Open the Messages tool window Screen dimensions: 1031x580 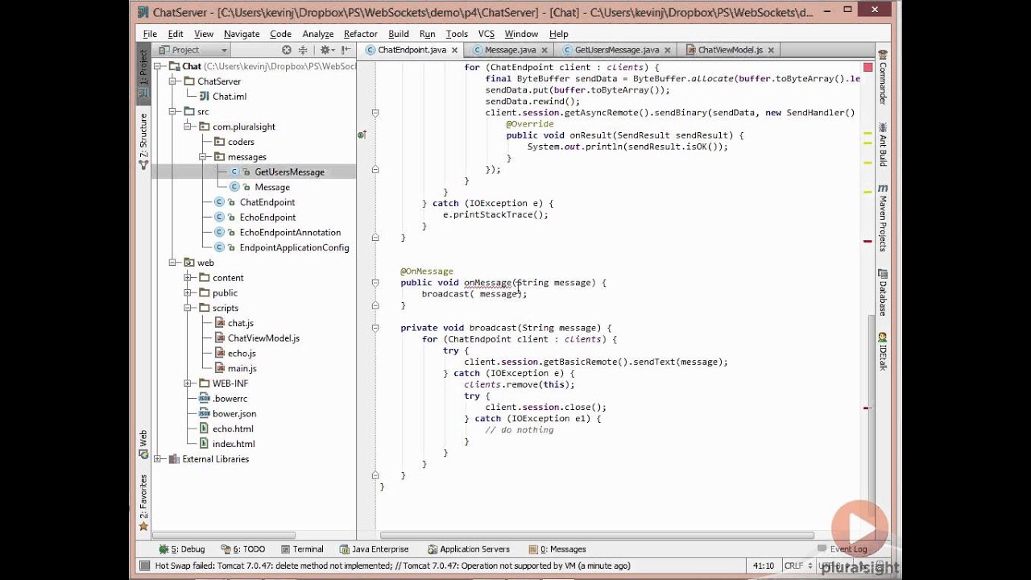tap(557, 549)
